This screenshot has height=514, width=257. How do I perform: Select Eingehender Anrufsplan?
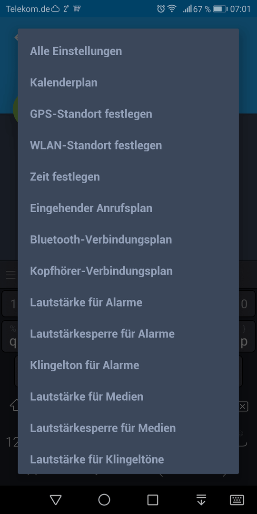128,208
